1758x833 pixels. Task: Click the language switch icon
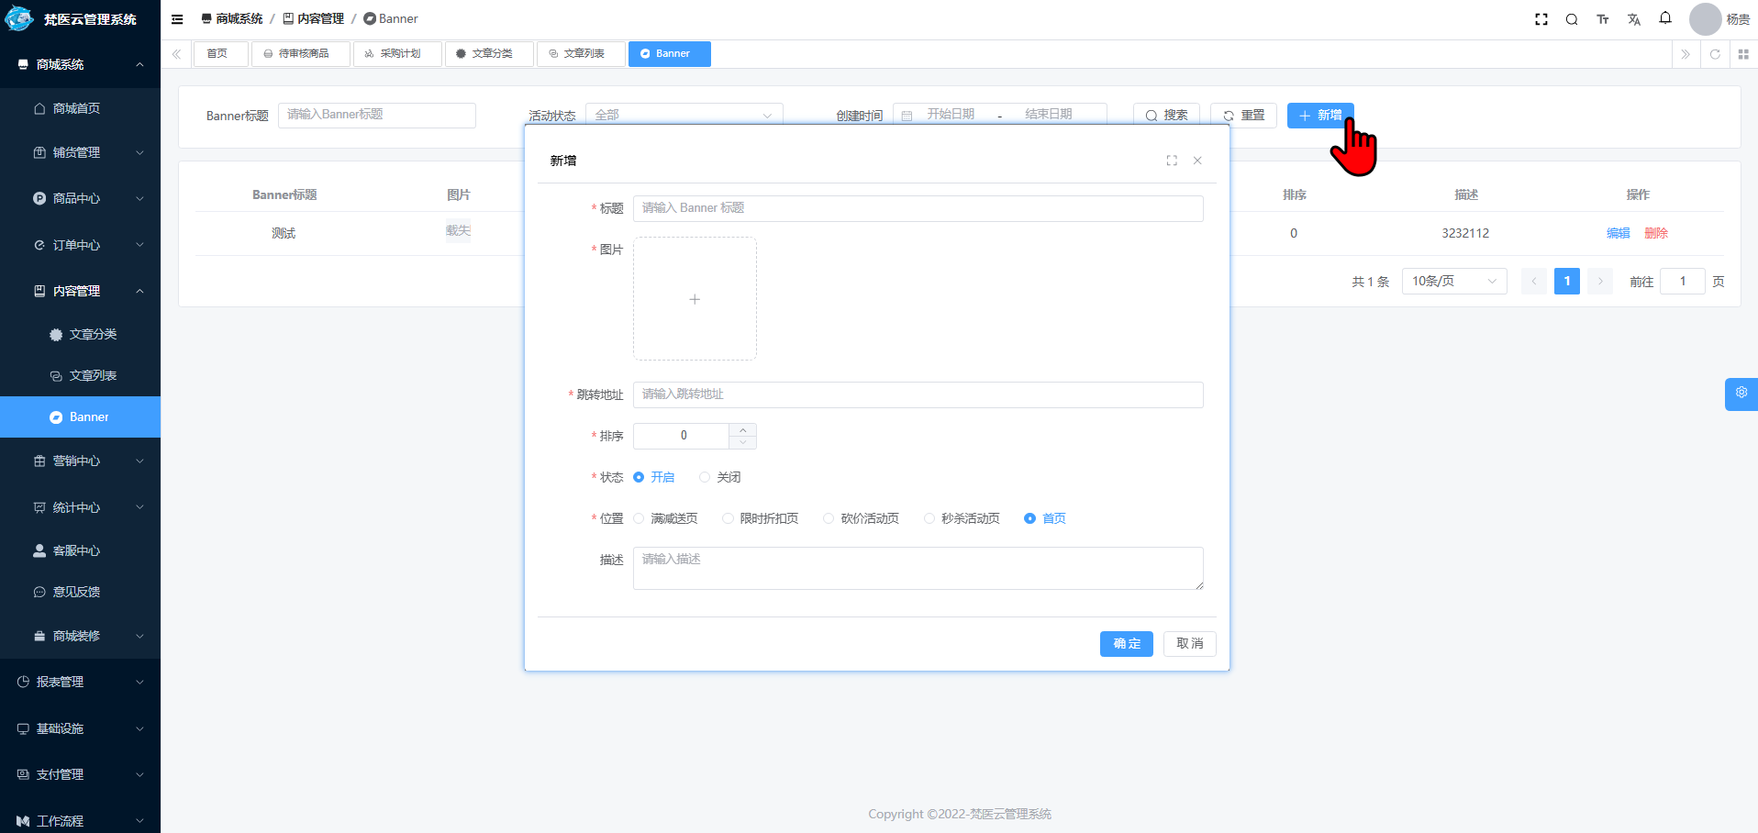pyautogui.click(x=1634, y=18)
